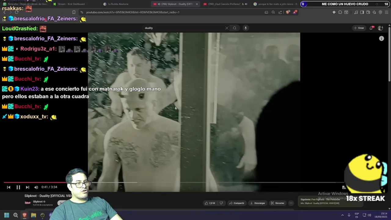Screen dimensions: 391x220
Task: Open YouTube notifications bell
Action: (371, 28)
